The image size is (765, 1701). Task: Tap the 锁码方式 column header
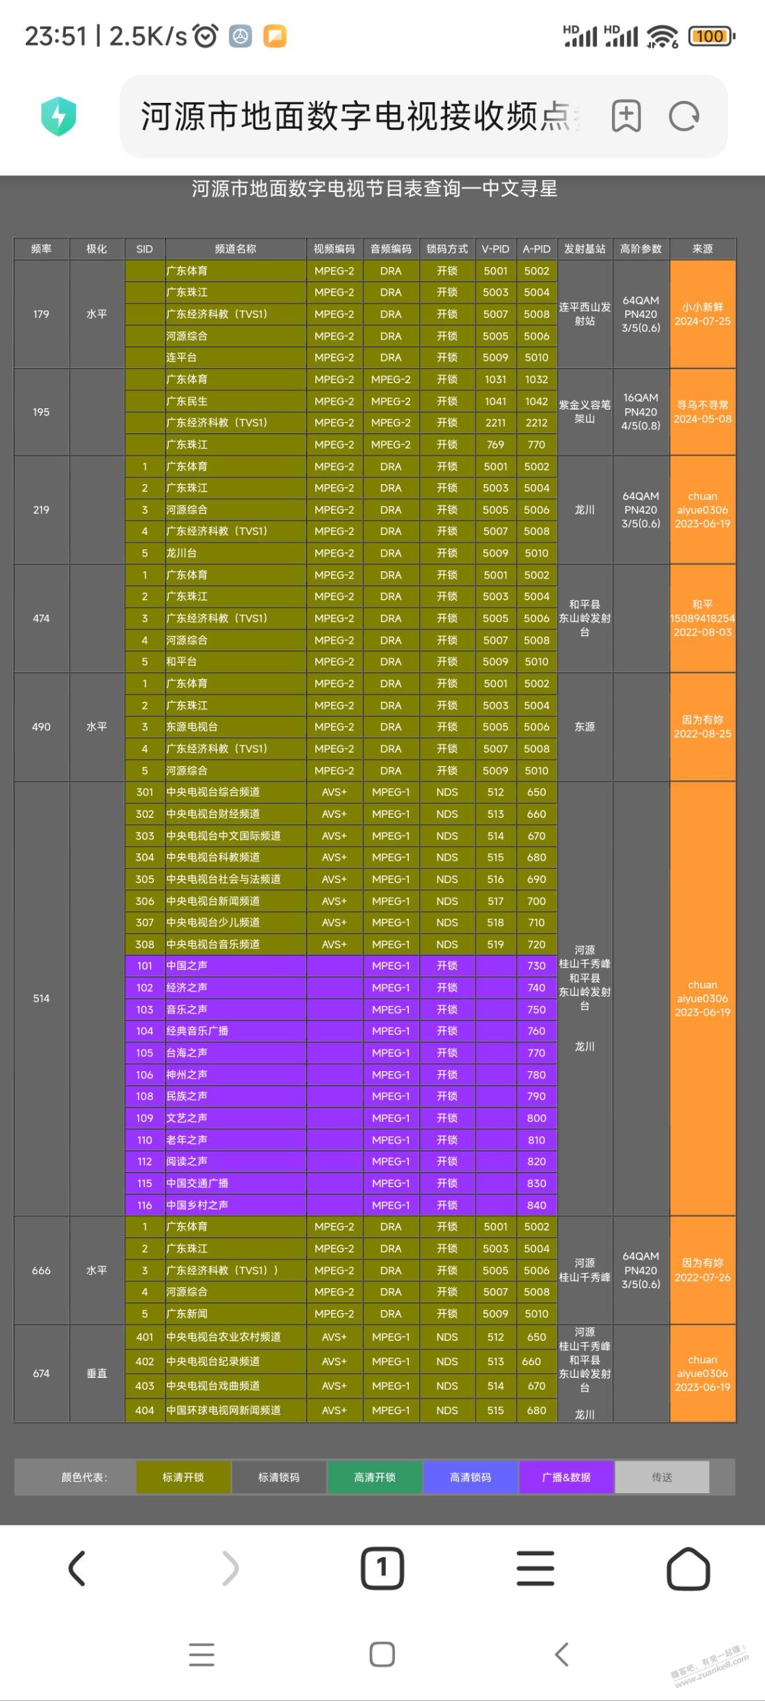[447, 249]
